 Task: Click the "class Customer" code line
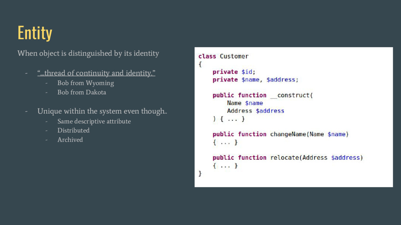point(223,56)
